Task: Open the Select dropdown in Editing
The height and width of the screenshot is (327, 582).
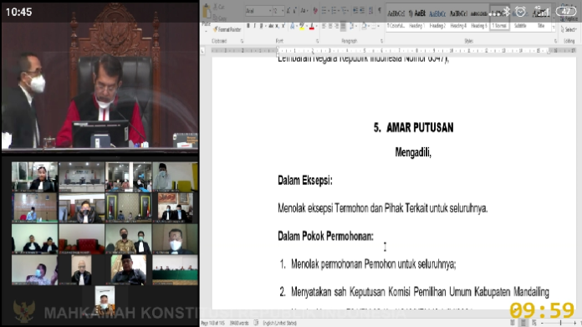Action: coord(569,29)
